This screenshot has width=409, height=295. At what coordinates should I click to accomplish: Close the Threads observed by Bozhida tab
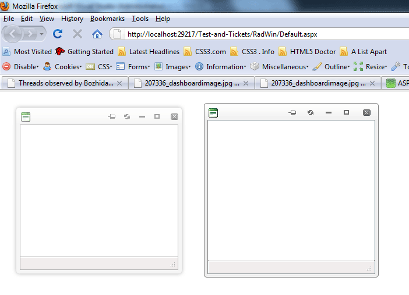pyautogui.click(x=119, y=83)
